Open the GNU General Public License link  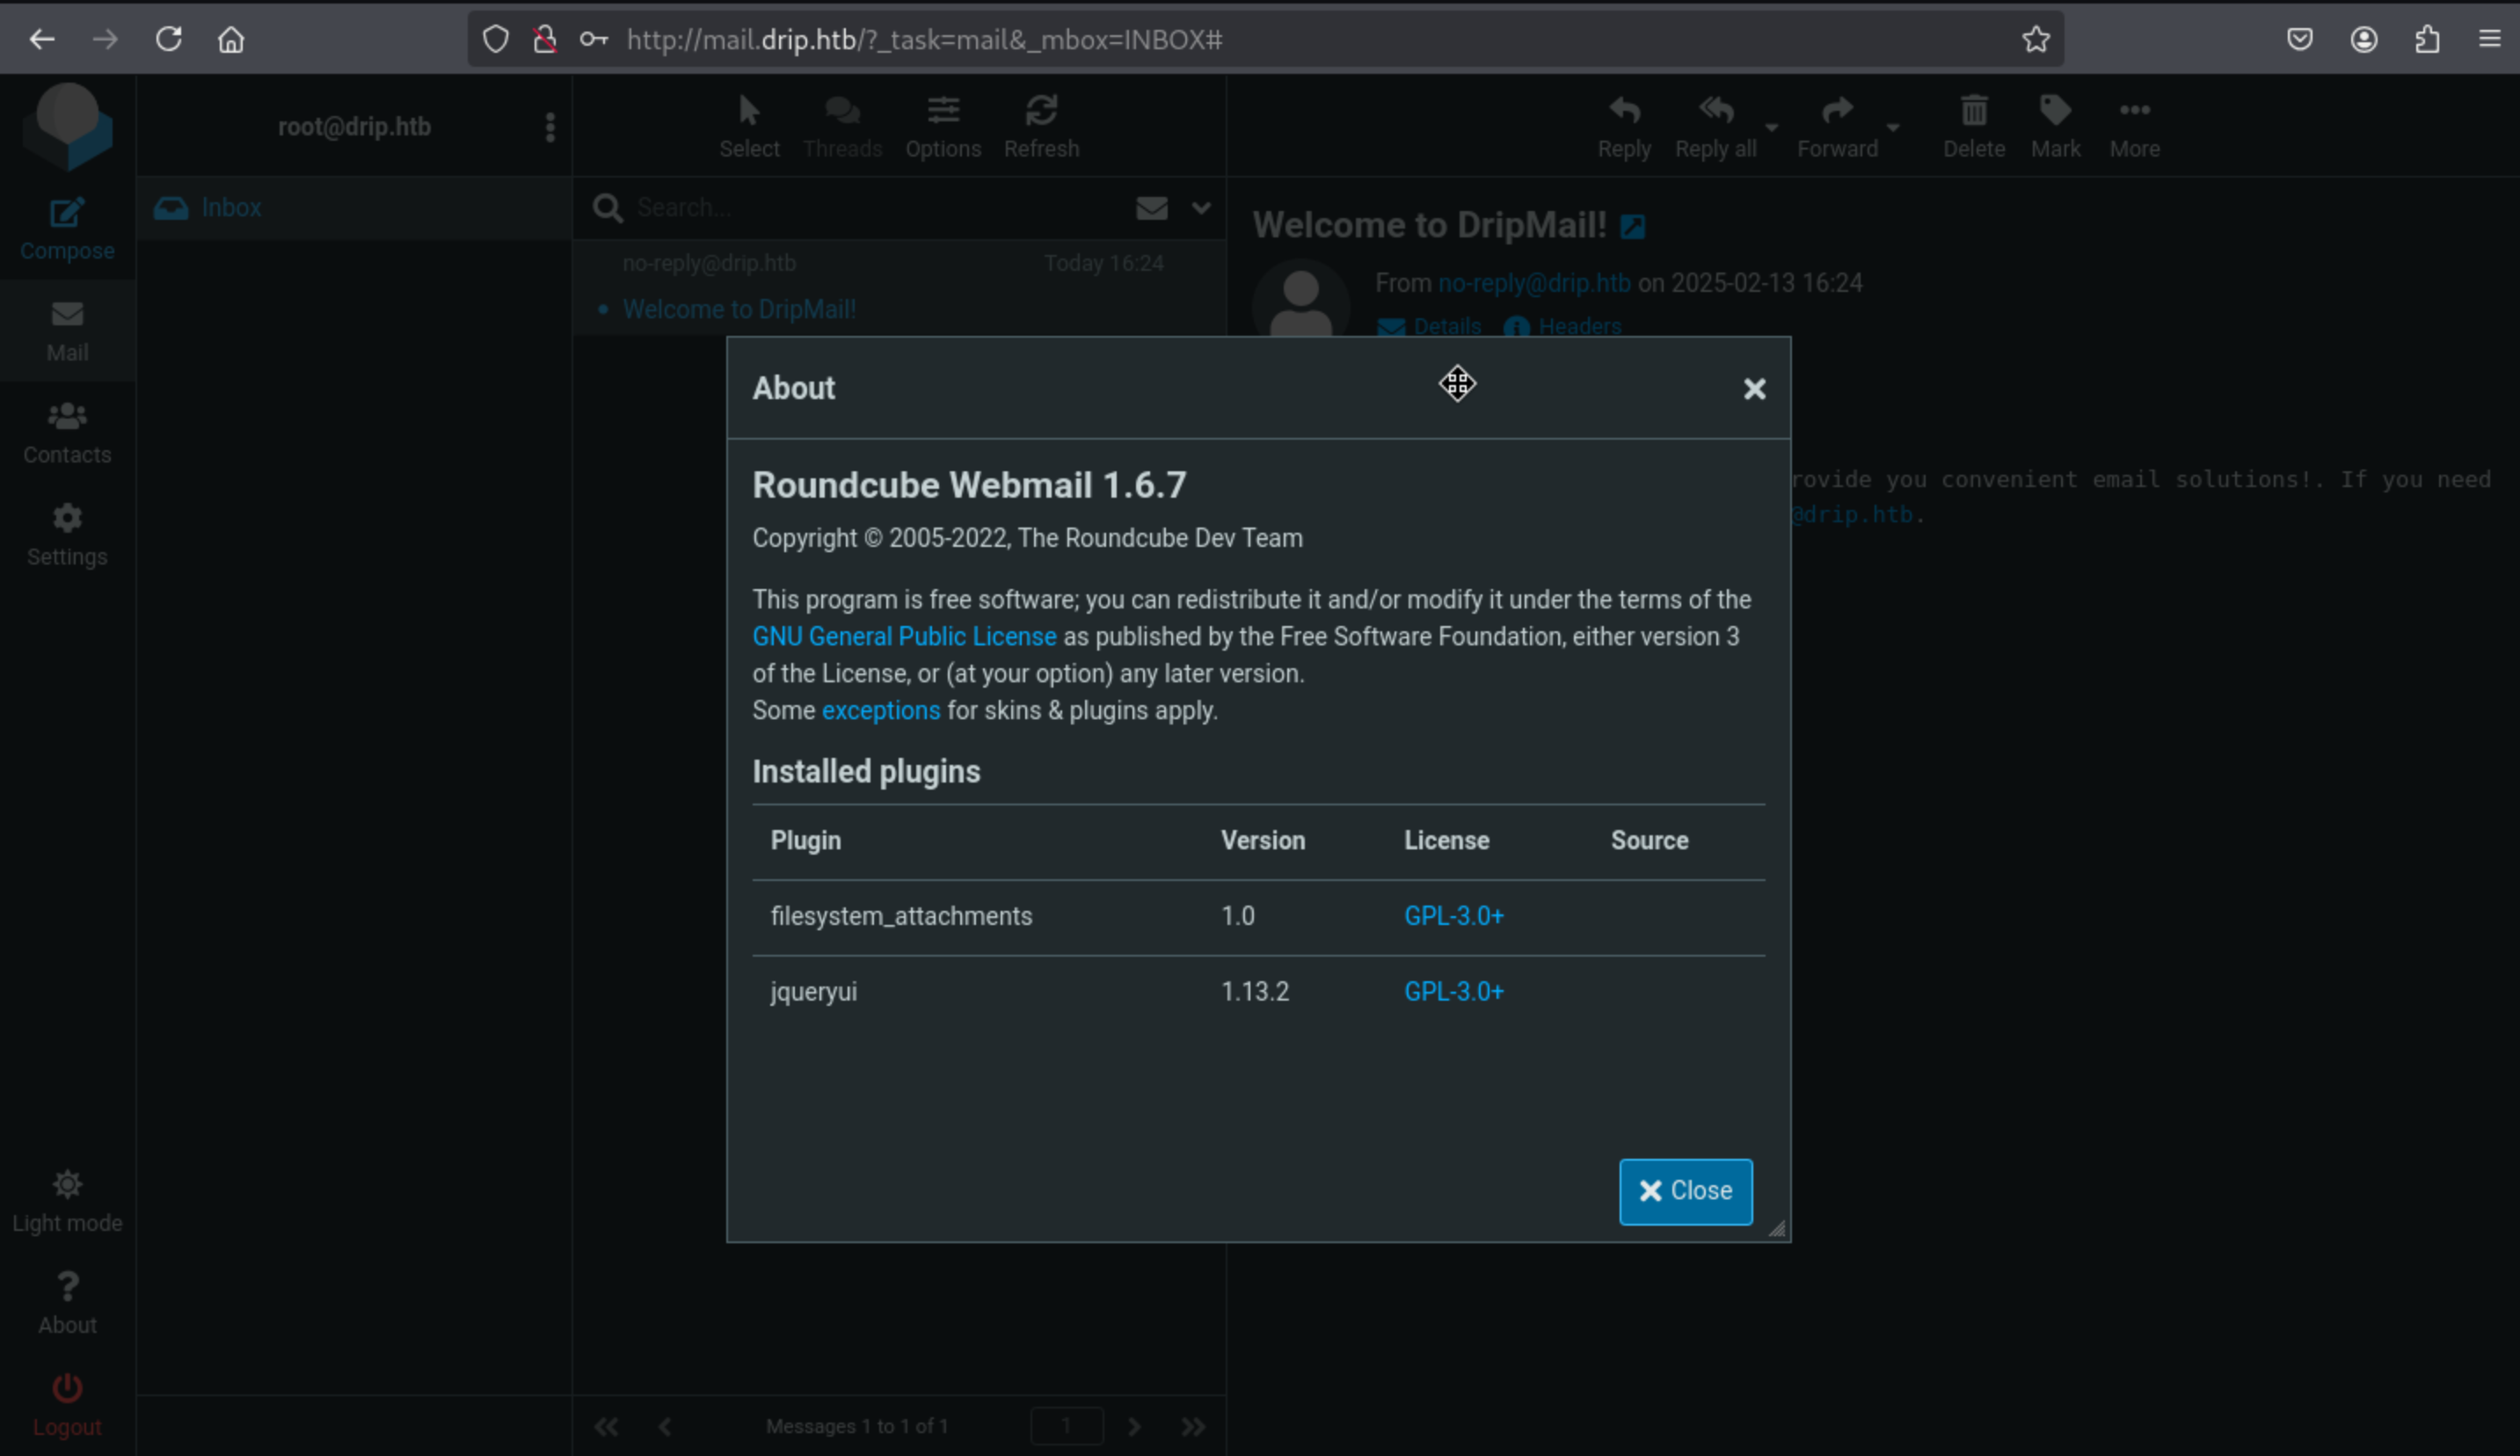coord(903,636)
